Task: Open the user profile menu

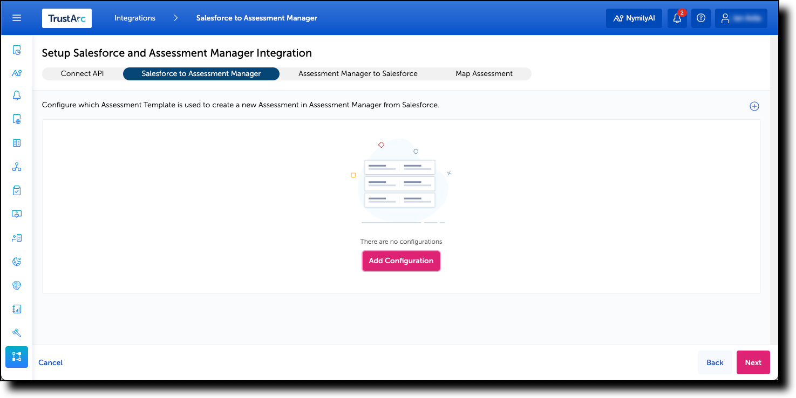Action: pyautogui.click(x=740, y=18)
